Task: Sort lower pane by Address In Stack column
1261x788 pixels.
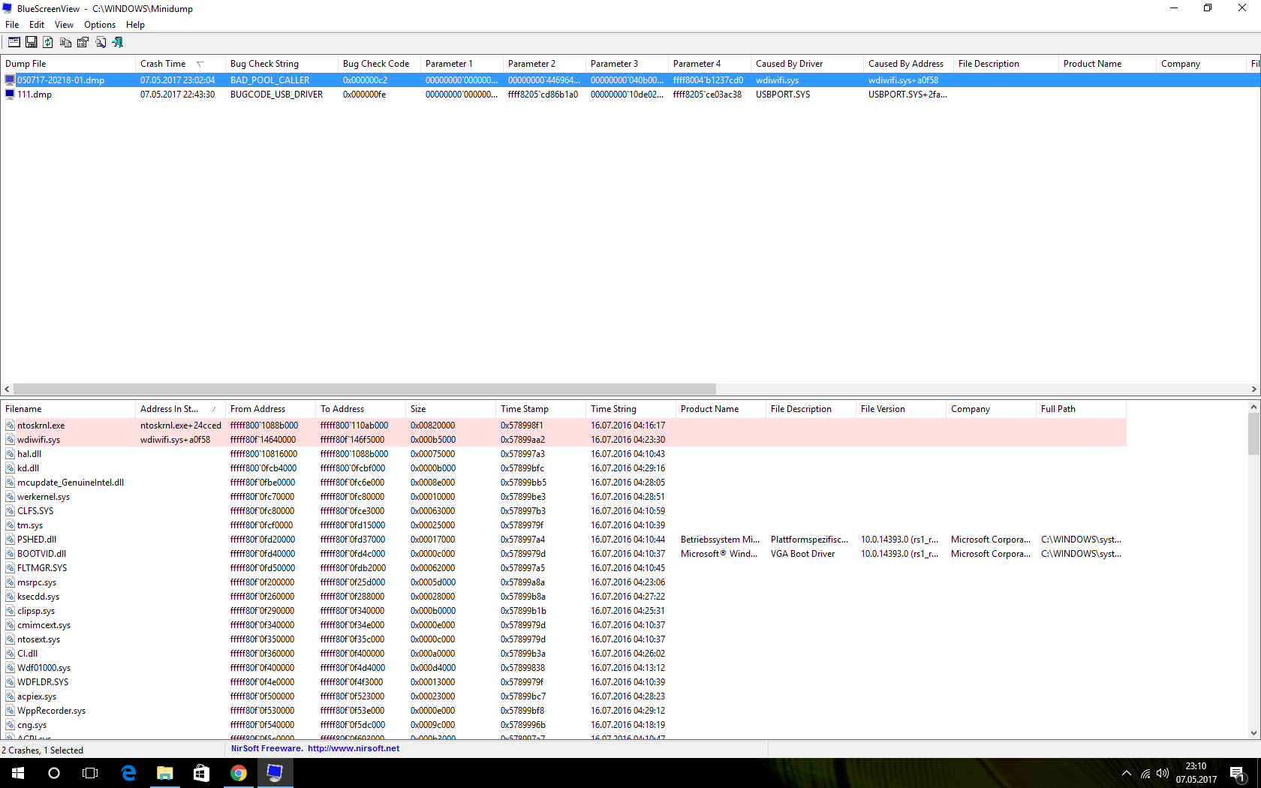Action: [180, 409]
